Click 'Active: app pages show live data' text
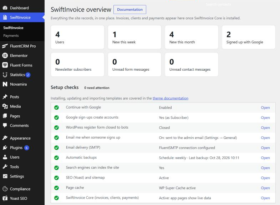This screenshot has width=280, height=205. point(185,198)
